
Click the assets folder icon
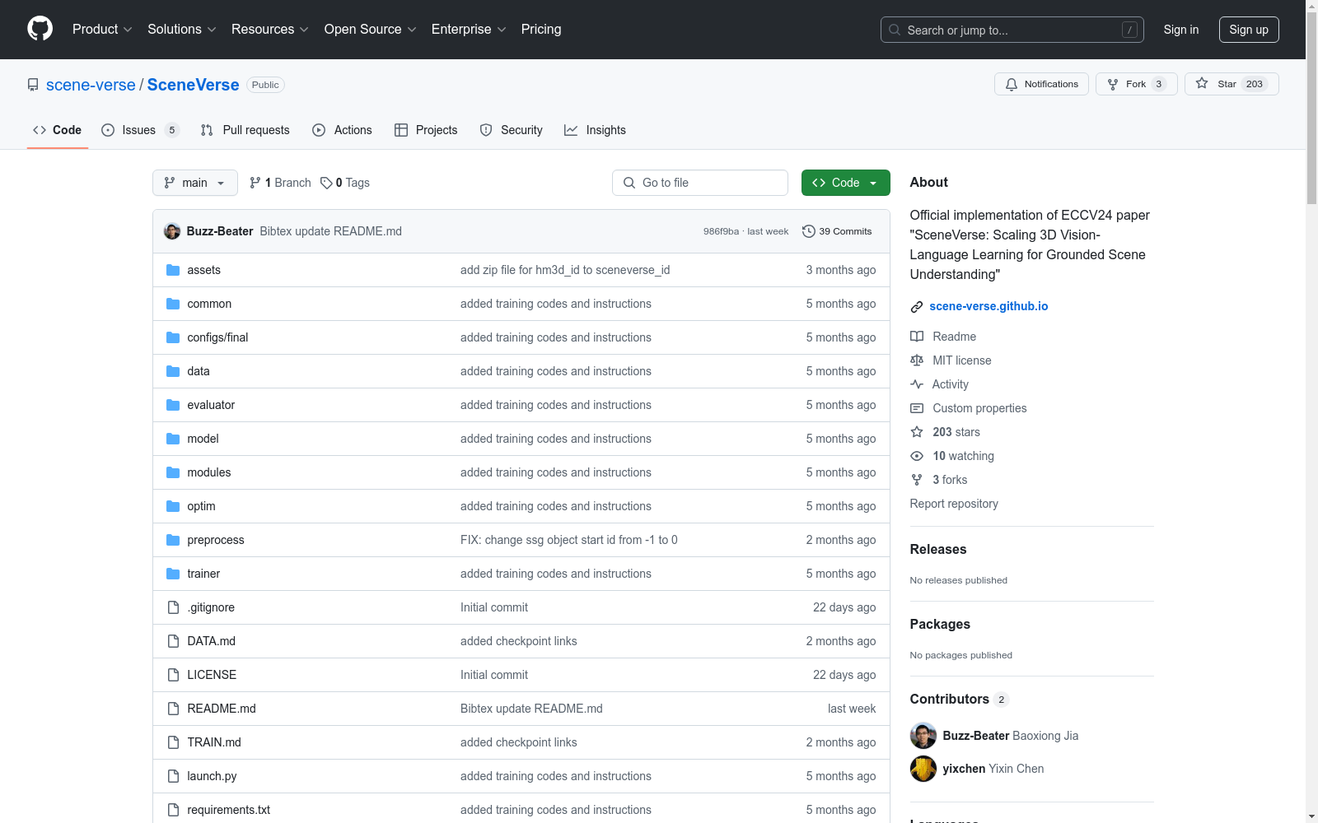(173, 270)
